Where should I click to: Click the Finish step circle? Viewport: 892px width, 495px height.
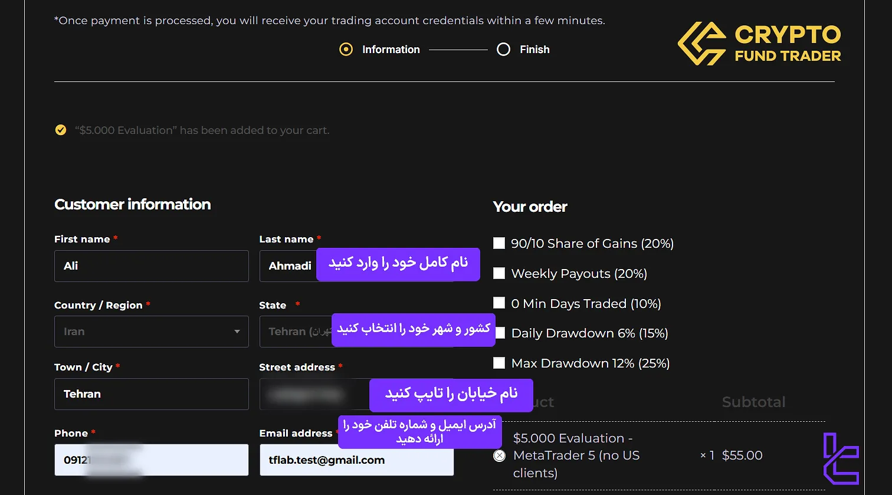[x=503, y=49]
